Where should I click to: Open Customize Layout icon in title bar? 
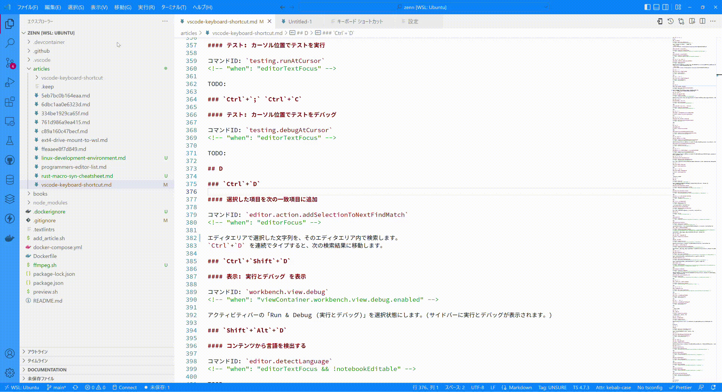coord(678,7)
